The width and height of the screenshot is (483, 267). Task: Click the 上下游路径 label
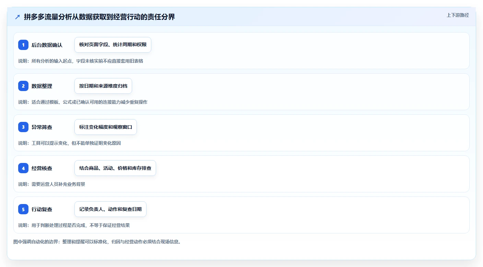[458, 15]
